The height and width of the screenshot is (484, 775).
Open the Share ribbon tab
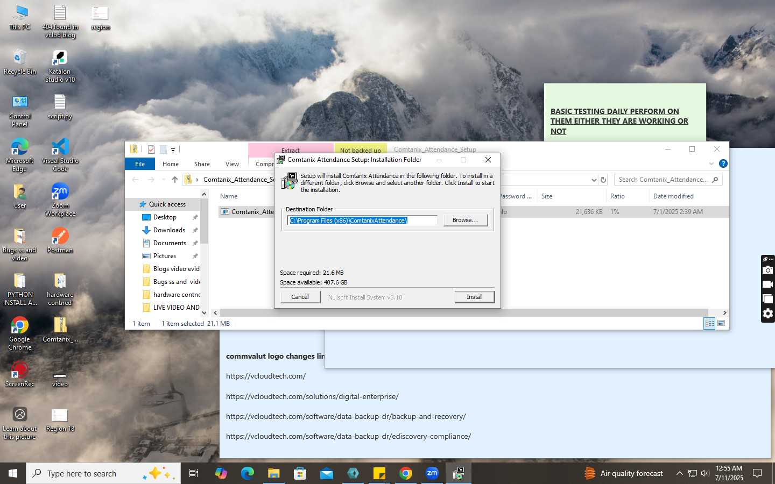coord(202,164)
